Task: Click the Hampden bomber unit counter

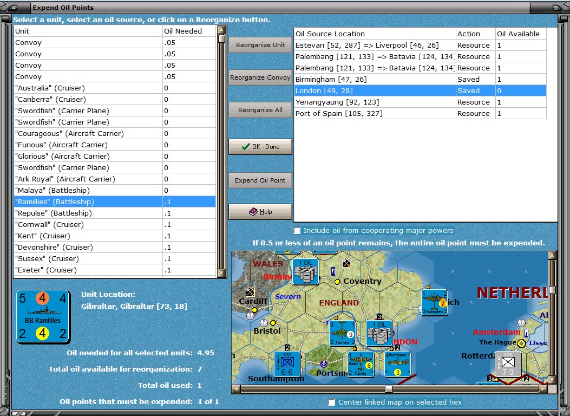Action: point(435,303)
